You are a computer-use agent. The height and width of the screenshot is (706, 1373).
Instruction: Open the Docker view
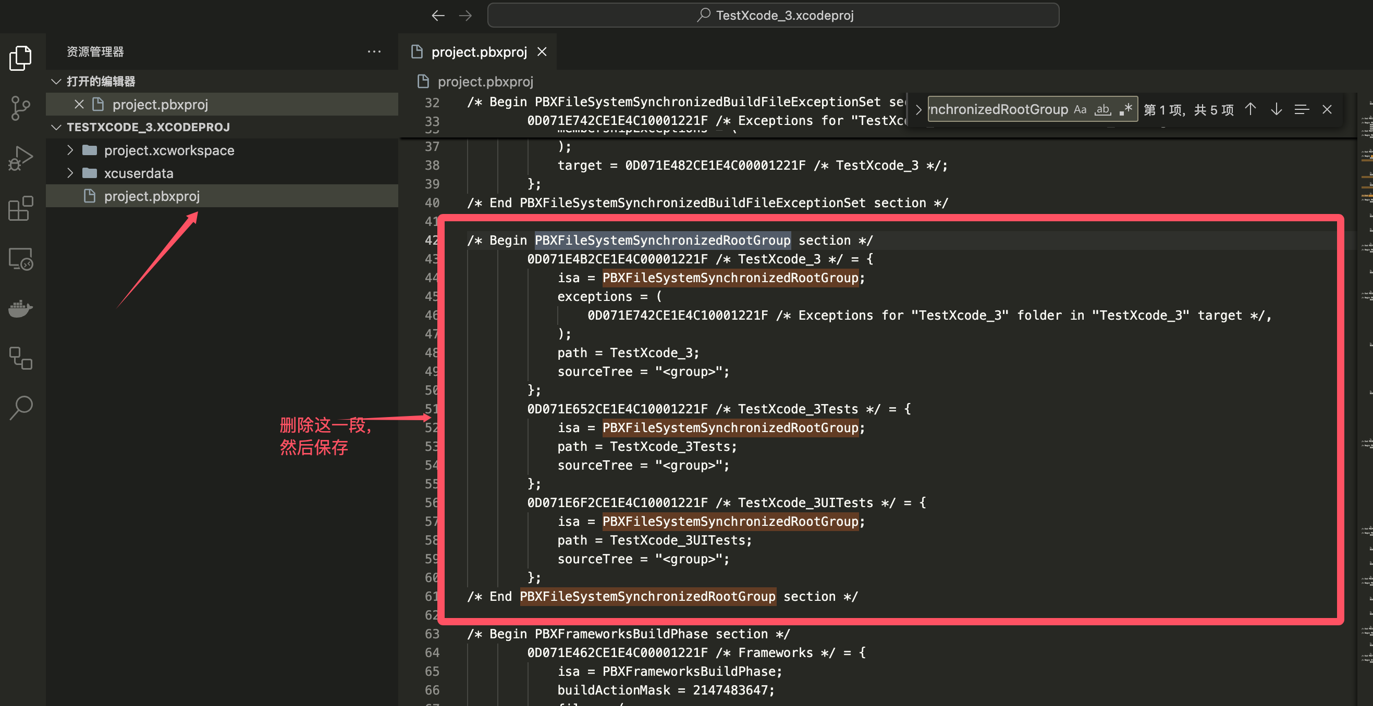click(x=21, y=308)
